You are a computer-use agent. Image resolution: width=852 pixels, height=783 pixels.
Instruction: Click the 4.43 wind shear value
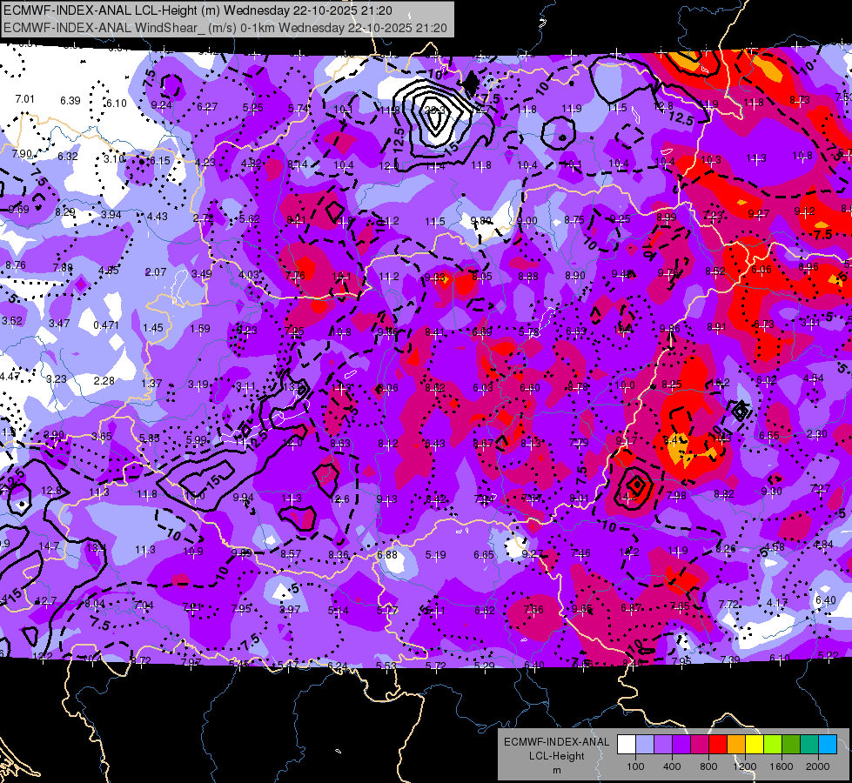[x=158, y=217]
